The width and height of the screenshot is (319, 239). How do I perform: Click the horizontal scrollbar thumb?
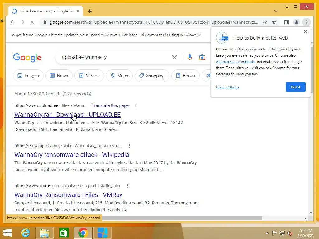click(182, 218)
